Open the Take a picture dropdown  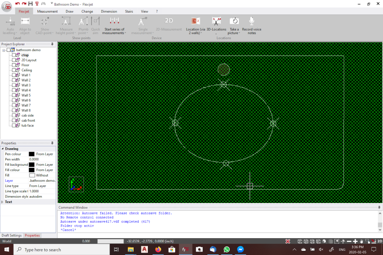tap(239, 33)
